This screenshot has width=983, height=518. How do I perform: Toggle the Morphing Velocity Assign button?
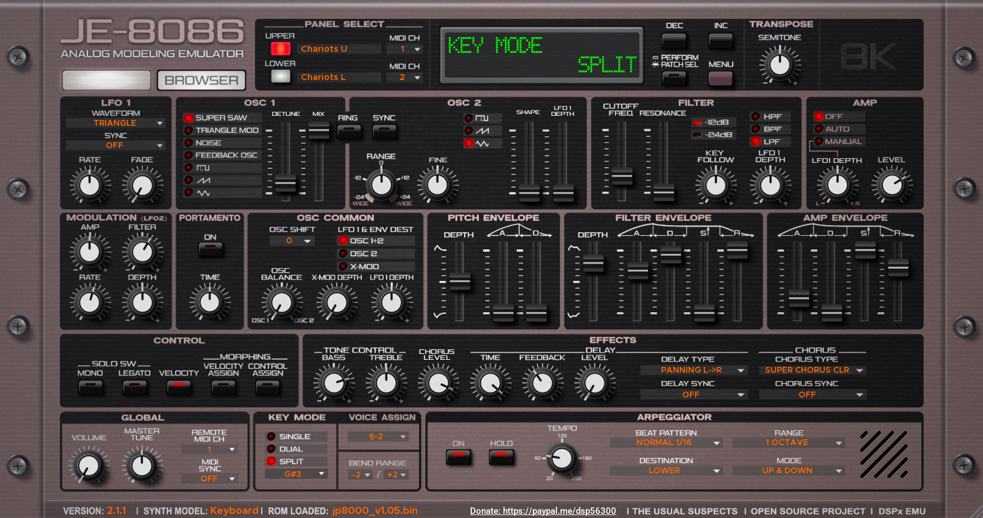tap(223, 386)
